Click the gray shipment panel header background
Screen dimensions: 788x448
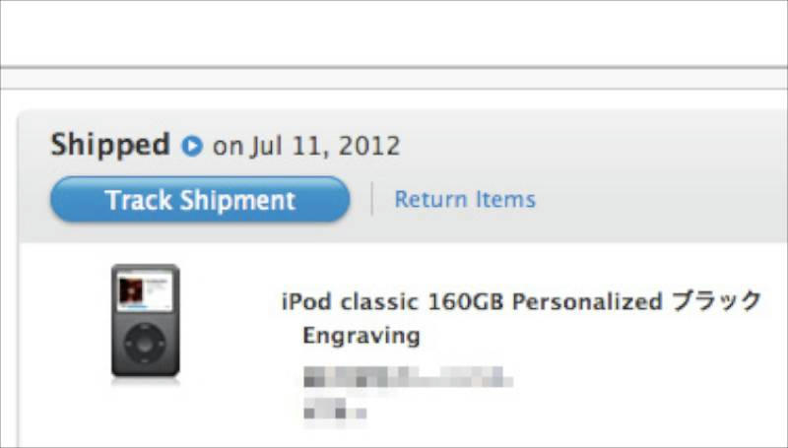(603, 176)
